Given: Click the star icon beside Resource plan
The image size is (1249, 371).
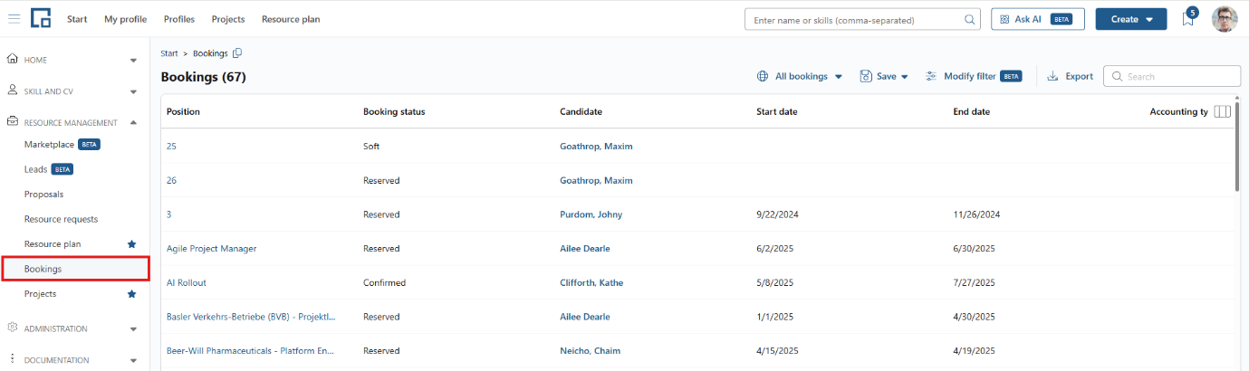Looking at the screenshot, I should point(131,244).
